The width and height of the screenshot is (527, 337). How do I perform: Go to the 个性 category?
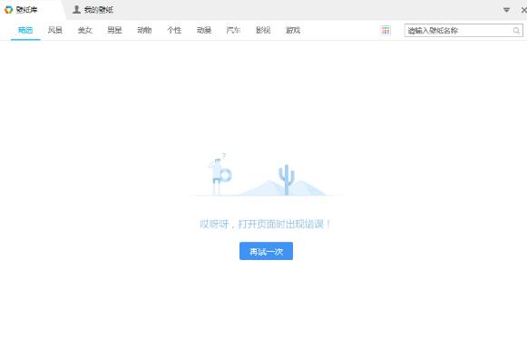click(174, 30)
